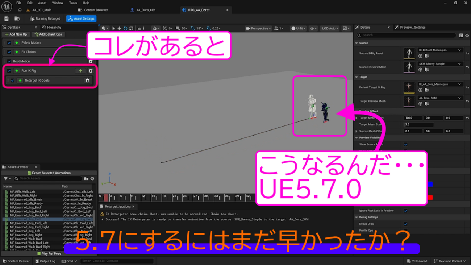The height and width of the screenshot is (265, 471).
Task: Open the Perspective view dropdown
Action: pyautogui.click(x=258, y=28)
